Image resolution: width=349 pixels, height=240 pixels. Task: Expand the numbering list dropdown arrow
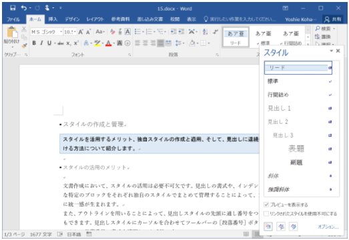pos(154,32)
